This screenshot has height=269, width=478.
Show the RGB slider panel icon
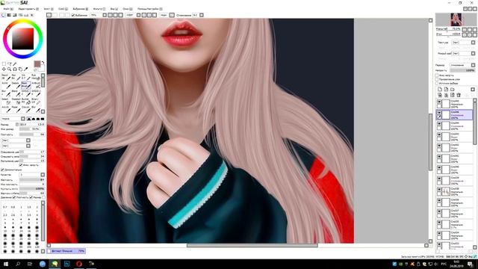tap(9, 15)
